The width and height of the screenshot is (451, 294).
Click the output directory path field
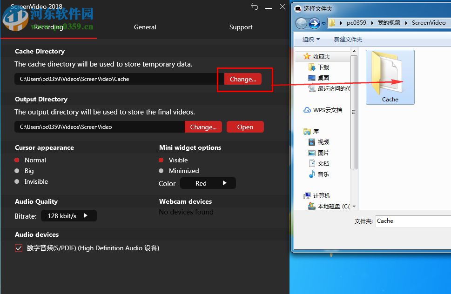[x=100, y=127]
